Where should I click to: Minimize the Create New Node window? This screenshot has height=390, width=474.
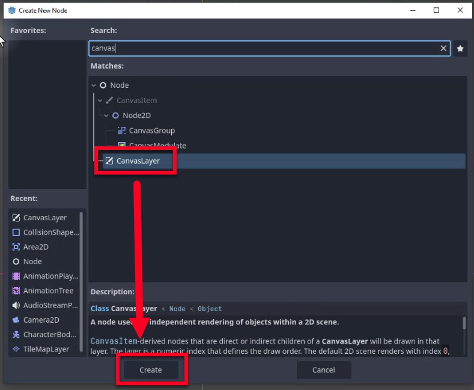(x=413, y=10)
